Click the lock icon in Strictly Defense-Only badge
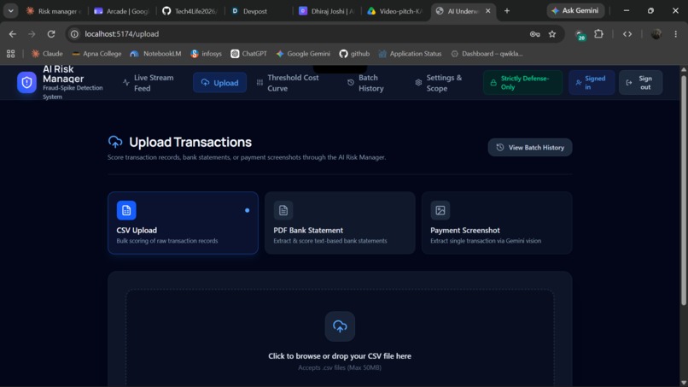 (x=493, y=83)
